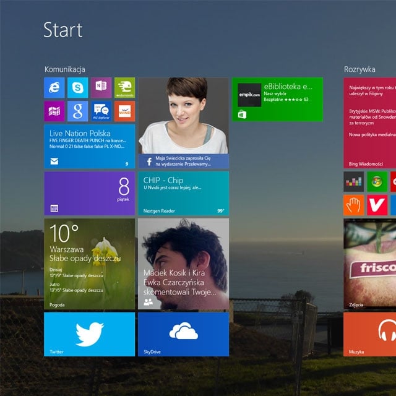
Task: Select the Komunikacja group header
Action: (65, 69)
